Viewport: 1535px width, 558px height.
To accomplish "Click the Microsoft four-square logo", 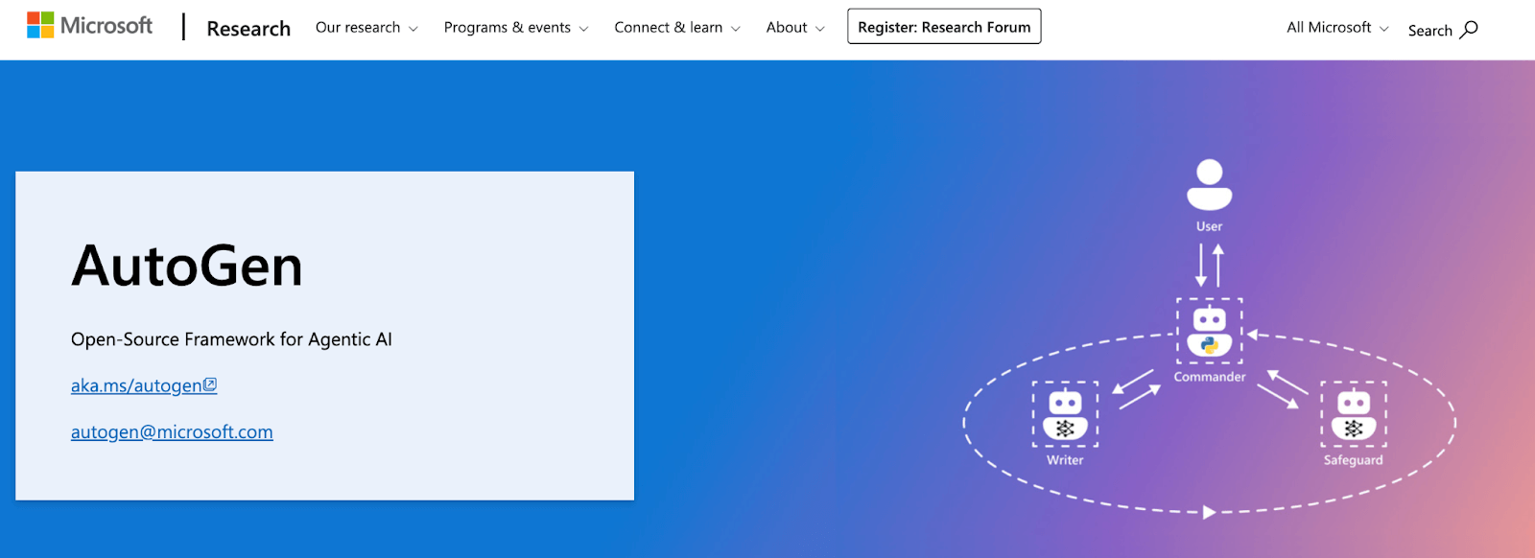I will 40,26.
